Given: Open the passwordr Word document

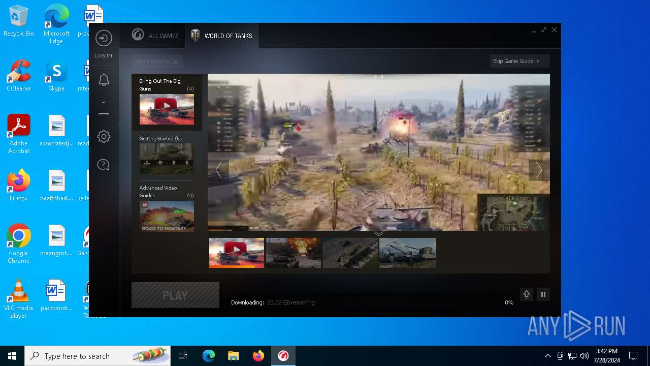Looking at the screenshot, I should point(56,295).
